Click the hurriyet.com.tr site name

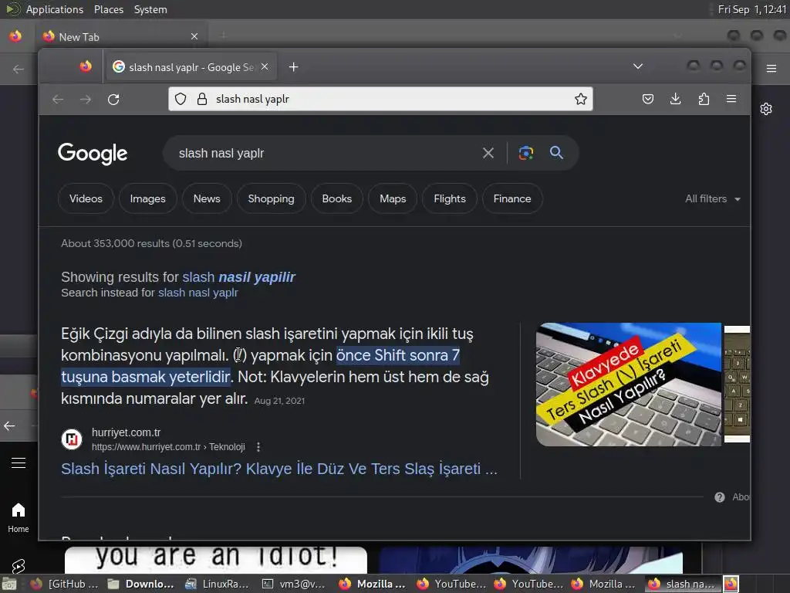click(126, 432)
